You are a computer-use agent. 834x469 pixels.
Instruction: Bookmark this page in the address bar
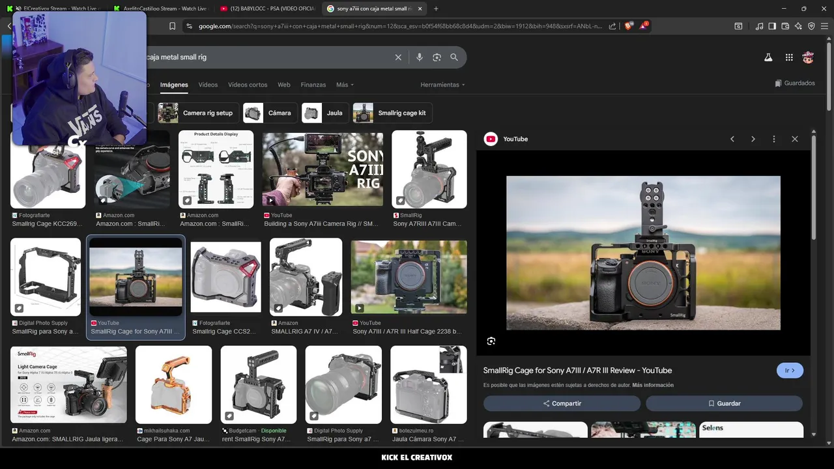[172, 26]
